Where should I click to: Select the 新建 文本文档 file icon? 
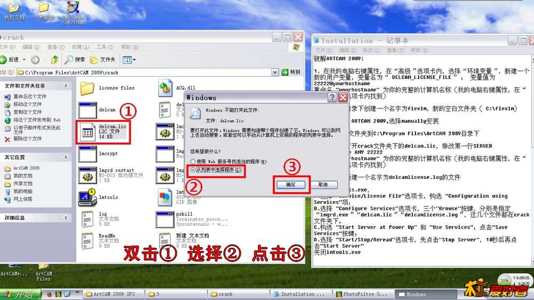pyautogui.click(x=165, y=241)
